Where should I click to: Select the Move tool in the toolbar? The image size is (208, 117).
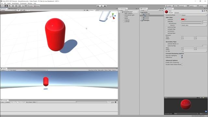[6, 6]
